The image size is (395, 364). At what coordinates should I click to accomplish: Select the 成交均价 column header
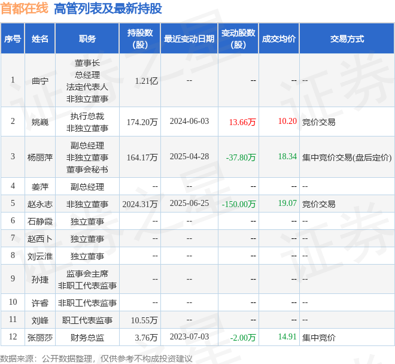click(x=279, y=39)
